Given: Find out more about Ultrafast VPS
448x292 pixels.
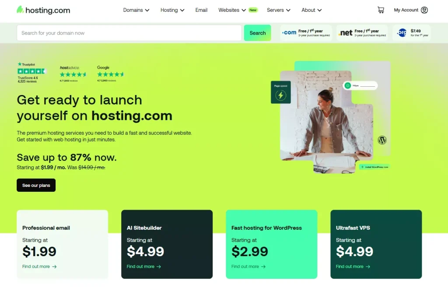Looking at the screenshot, I should pos(353,267).
